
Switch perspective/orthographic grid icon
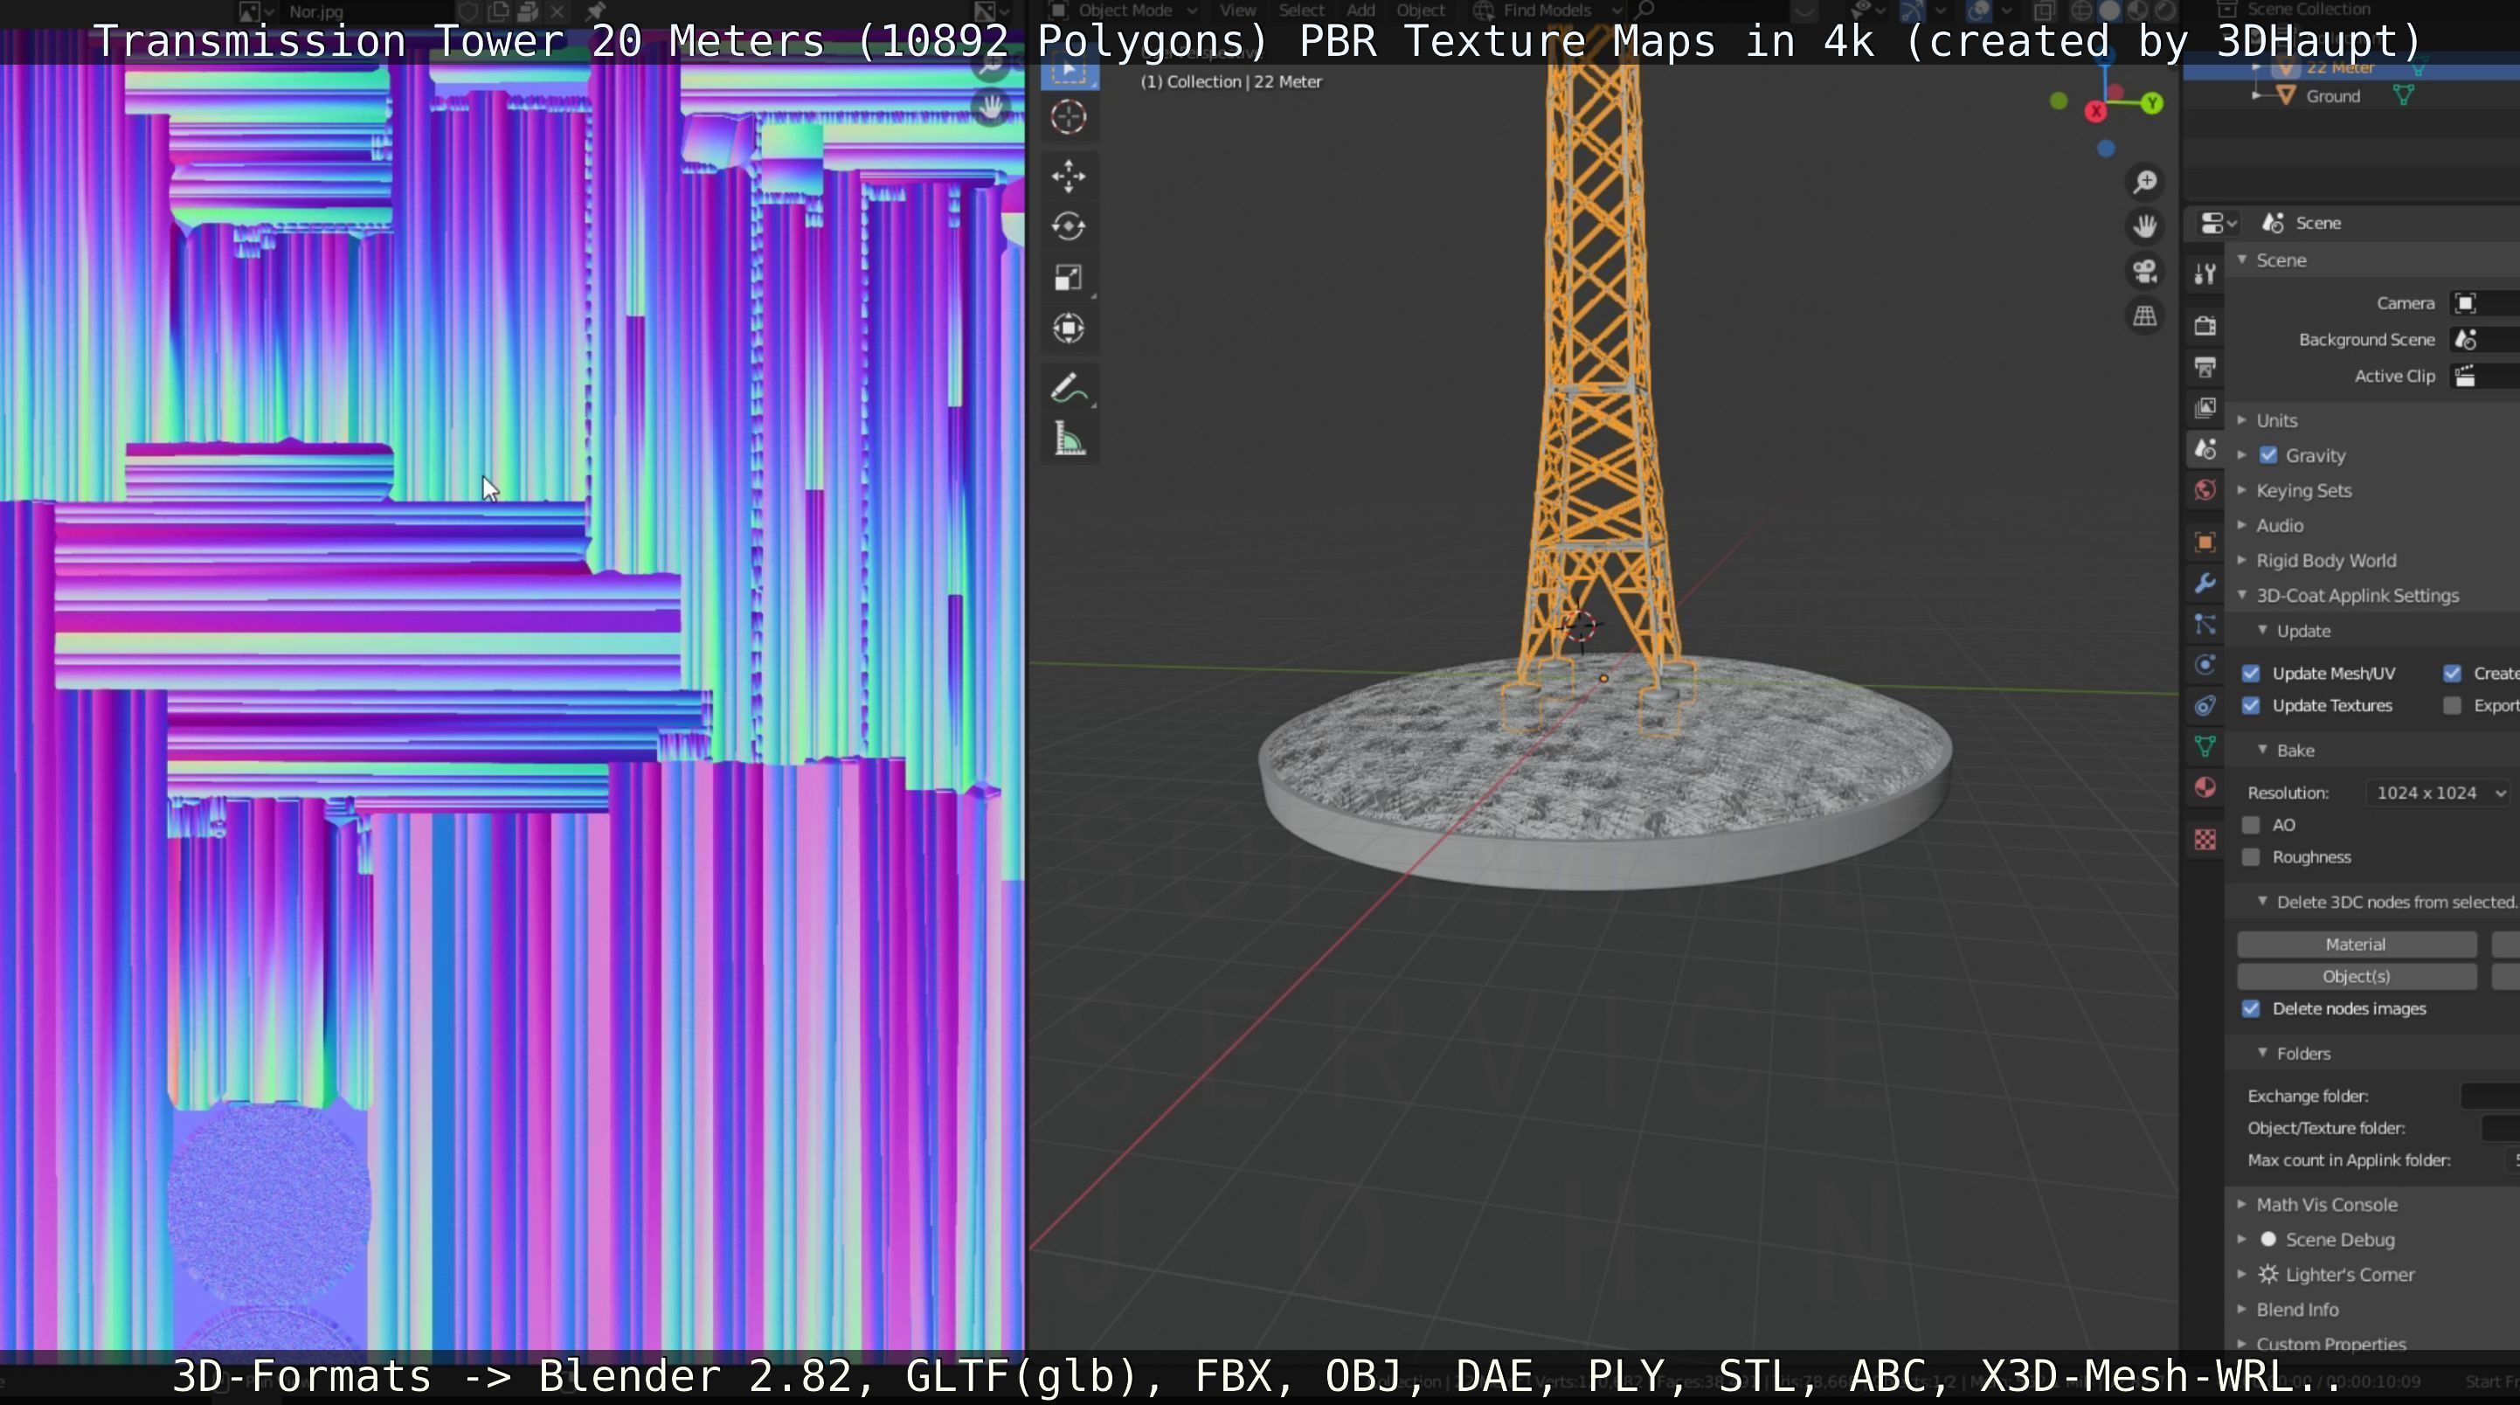[2145, 317]
